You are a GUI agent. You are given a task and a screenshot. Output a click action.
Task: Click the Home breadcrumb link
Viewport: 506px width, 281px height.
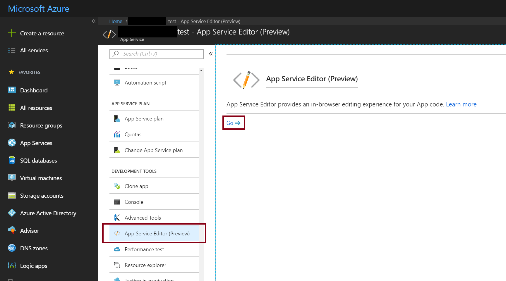tap(116, 21)
